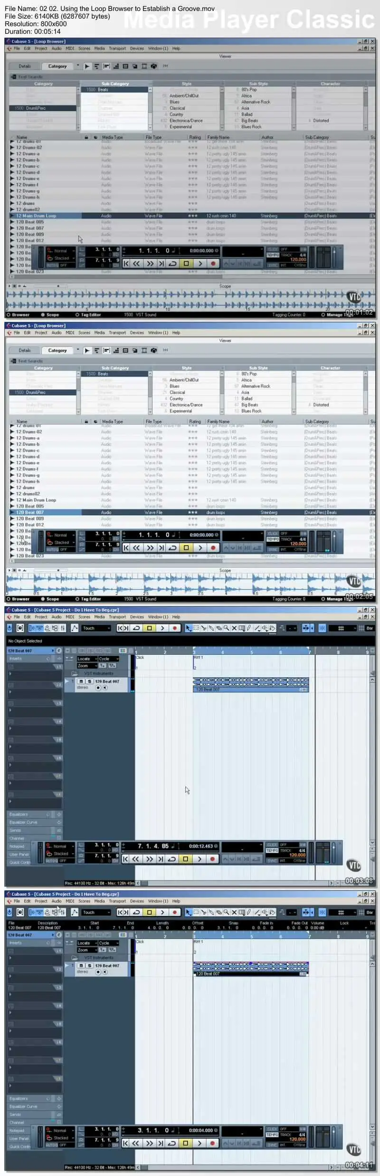Switch to the Category tab in 00:02:05 frame
Screen dimensions: 380x1176
point(57,350)
